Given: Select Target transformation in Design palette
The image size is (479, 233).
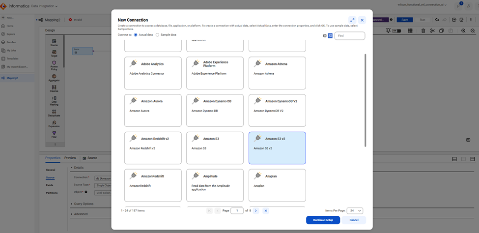Looking at the screenshot, I should click(54, 54).
